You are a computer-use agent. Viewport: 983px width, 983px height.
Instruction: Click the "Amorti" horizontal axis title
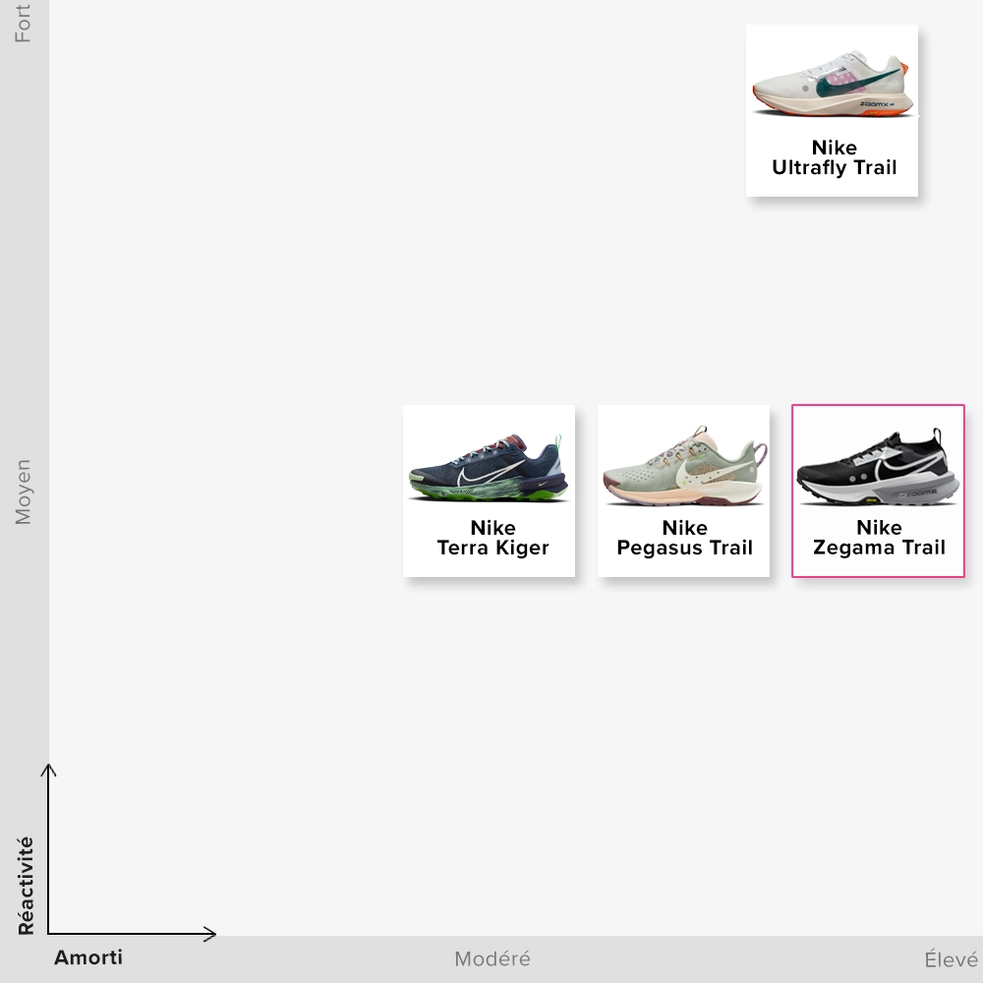[88, 957]
